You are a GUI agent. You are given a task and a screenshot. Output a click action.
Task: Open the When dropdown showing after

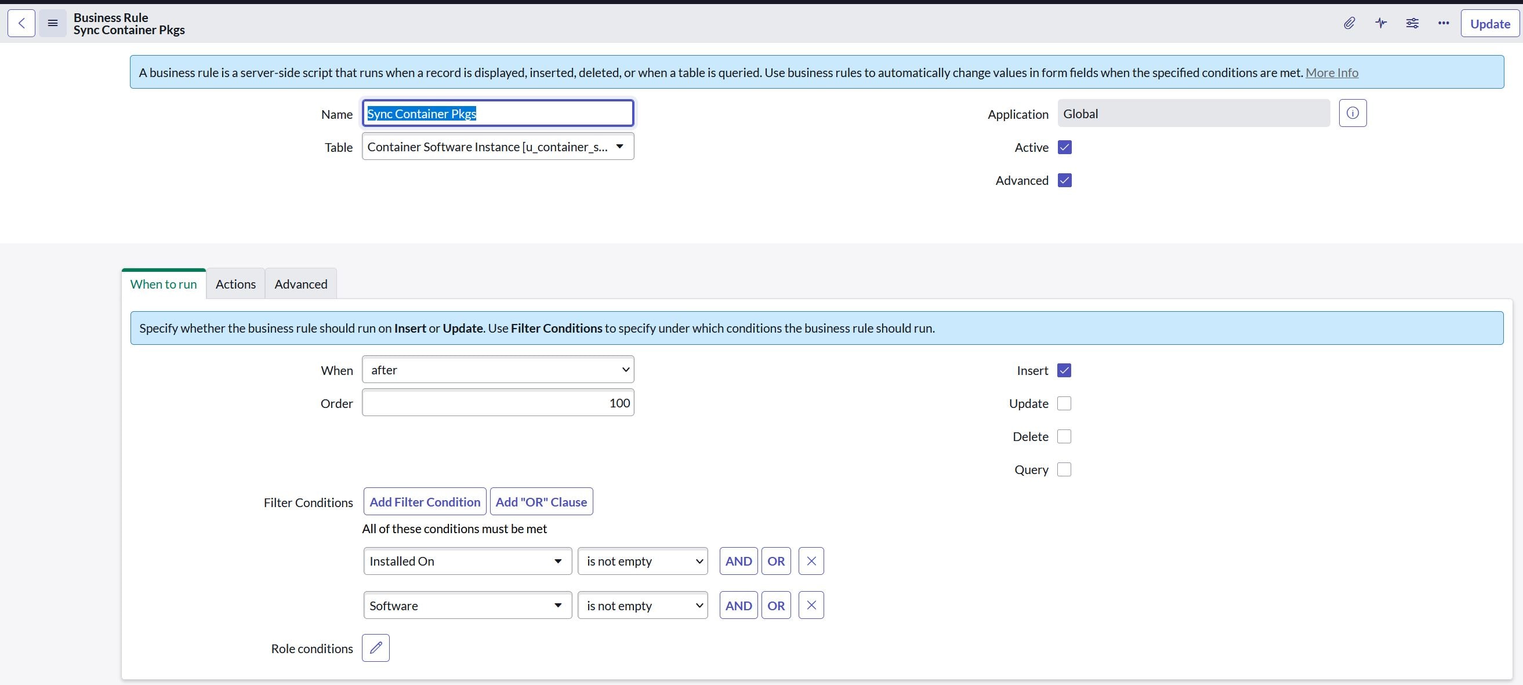pos(497,369)
